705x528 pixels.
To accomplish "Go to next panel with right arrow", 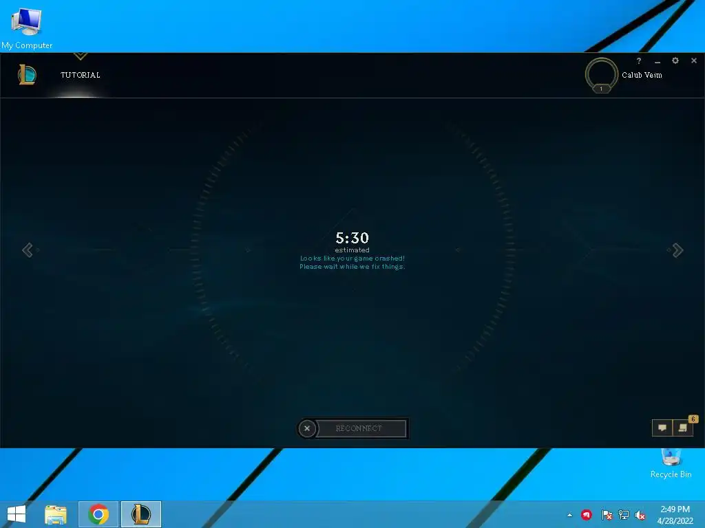I will pyautogui.click(x=677, y=250).
